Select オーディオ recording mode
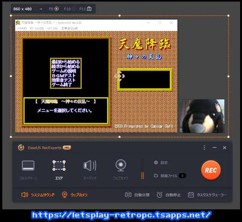 [90, 170]
